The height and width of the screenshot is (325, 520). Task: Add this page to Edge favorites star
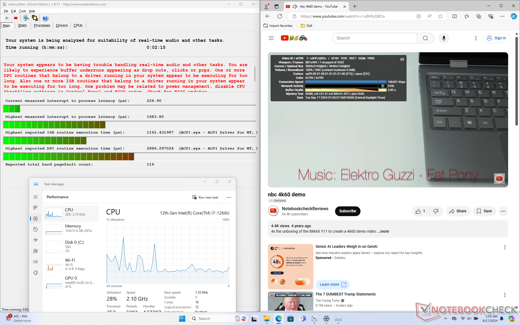pyautogui.click(x=440, y=16)
